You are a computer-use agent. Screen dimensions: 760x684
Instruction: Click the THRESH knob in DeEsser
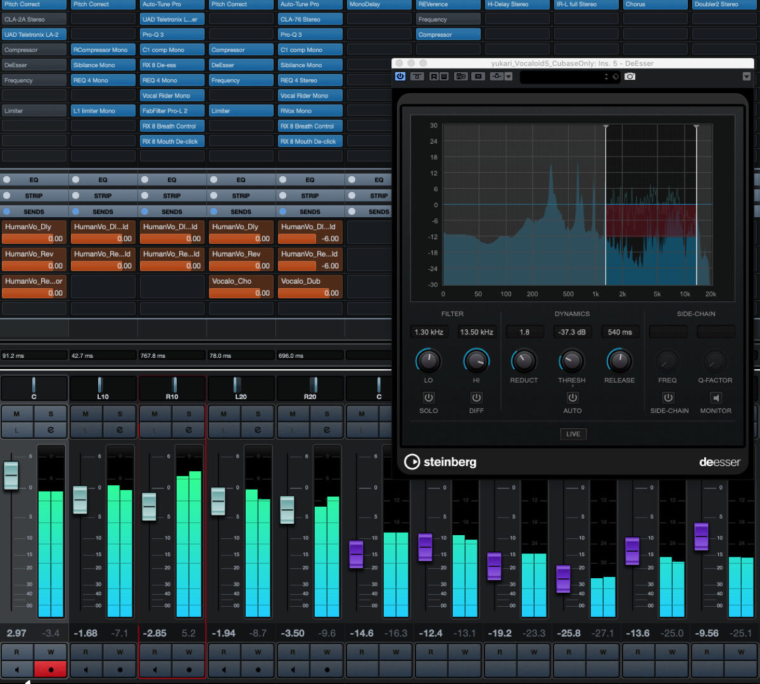tap(572, 361)
